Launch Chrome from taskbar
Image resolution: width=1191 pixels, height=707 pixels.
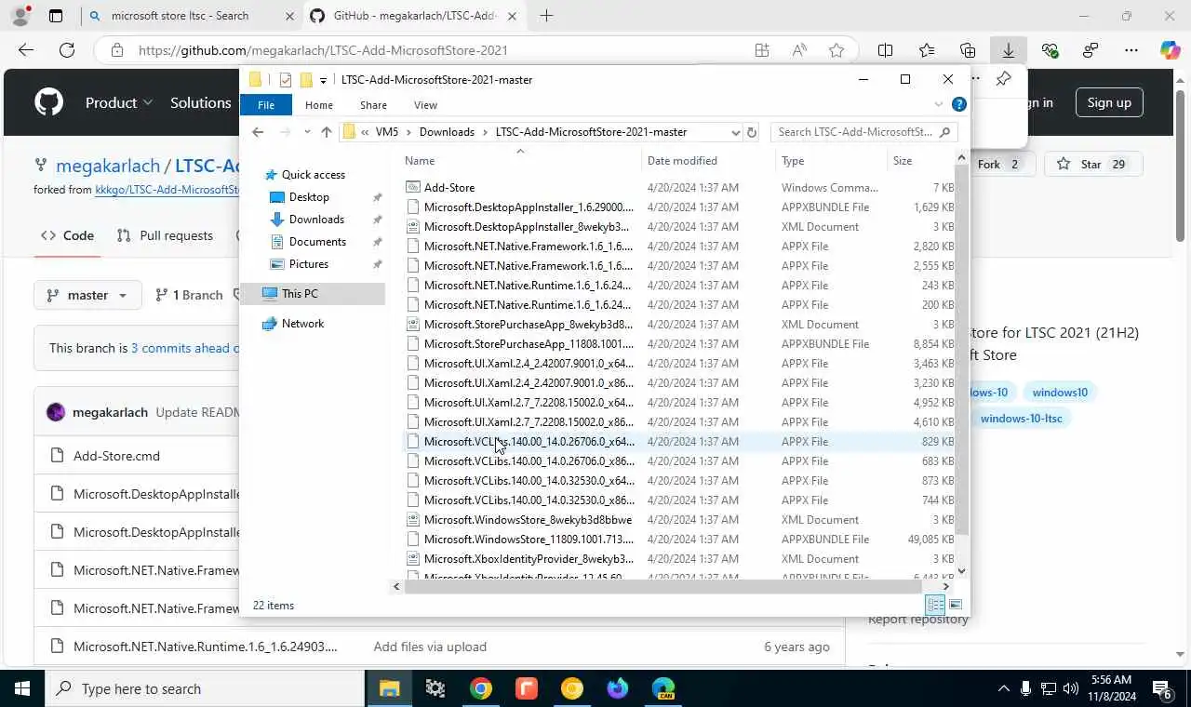pyautogui.click(x=481, y=688)
